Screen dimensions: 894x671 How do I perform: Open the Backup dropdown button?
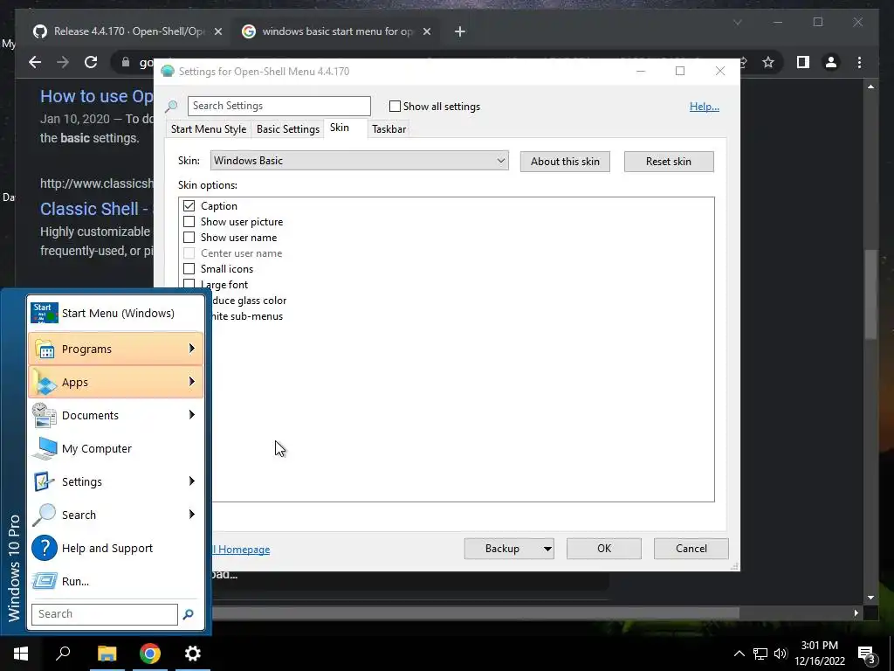[x=509, y=549]
